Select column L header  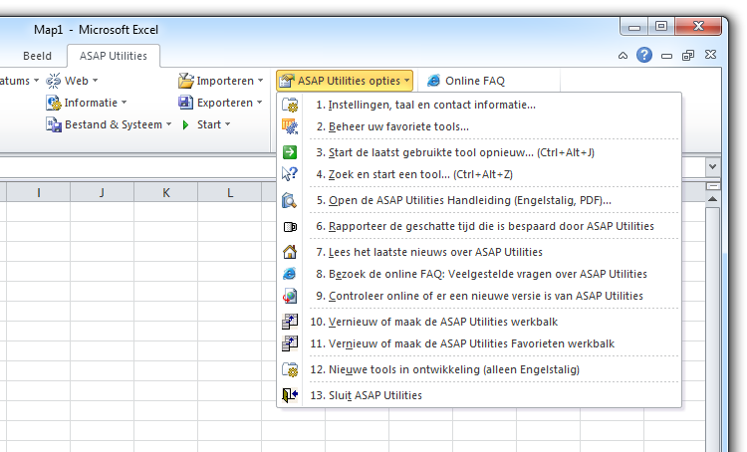click(x=230, y=192)
